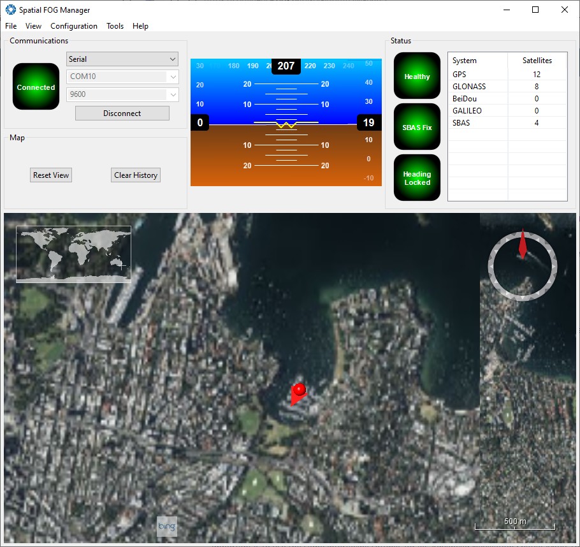
Task: Click the green Connected status indicator
Action: 36,87
